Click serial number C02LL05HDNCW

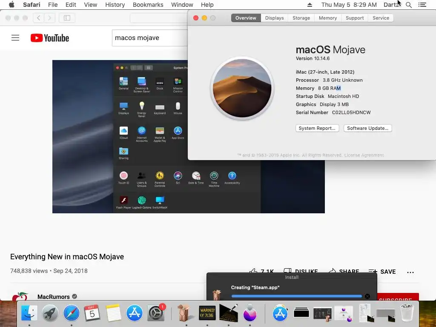click(351, 112)
